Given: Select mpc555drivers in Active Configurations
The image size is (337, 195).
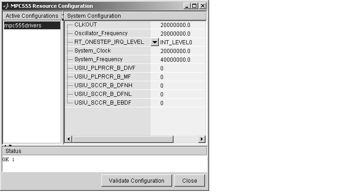Looking at the screenshot, I should [x=32, y=26].
